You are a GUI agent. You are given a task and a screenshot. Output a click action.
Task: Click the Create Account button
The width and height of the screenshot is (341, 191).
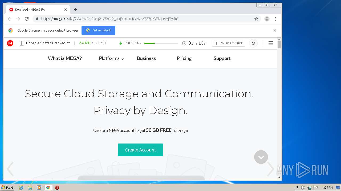tap(140, 150)
